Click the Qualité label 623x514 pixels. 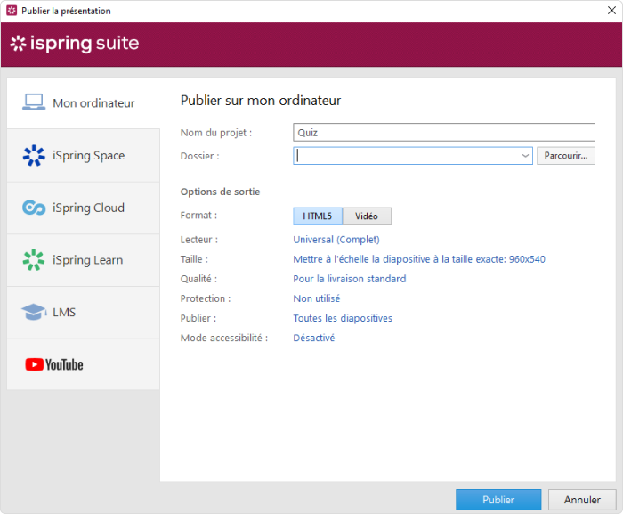click(x=198, y=279)
